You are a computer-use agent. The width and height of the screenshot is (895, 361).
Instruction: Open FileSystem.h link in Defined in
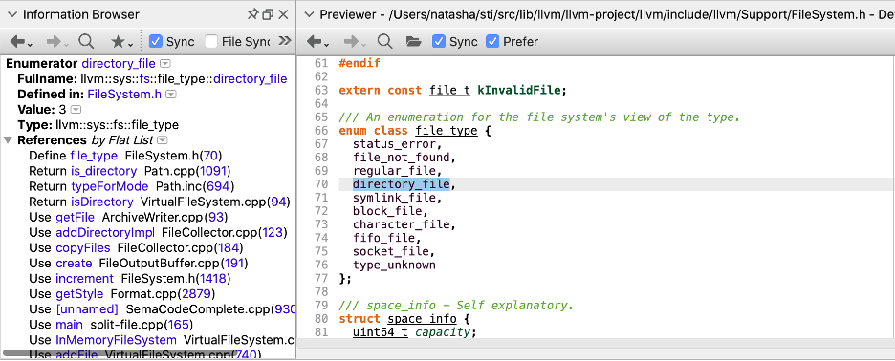point(124,95)
